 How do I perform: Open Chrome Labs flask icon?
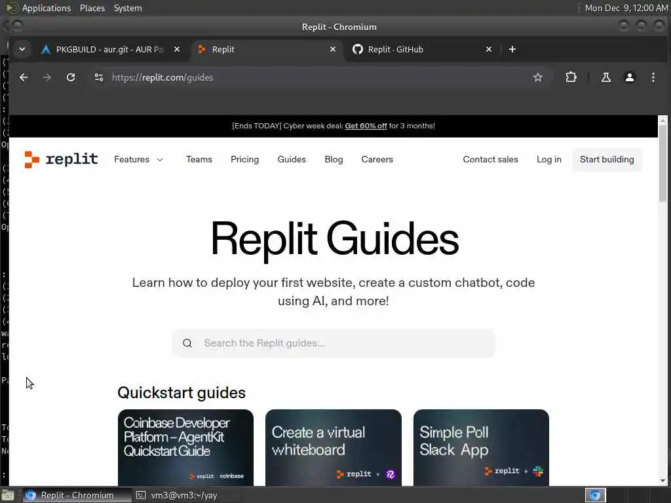[x=606, y=77]
